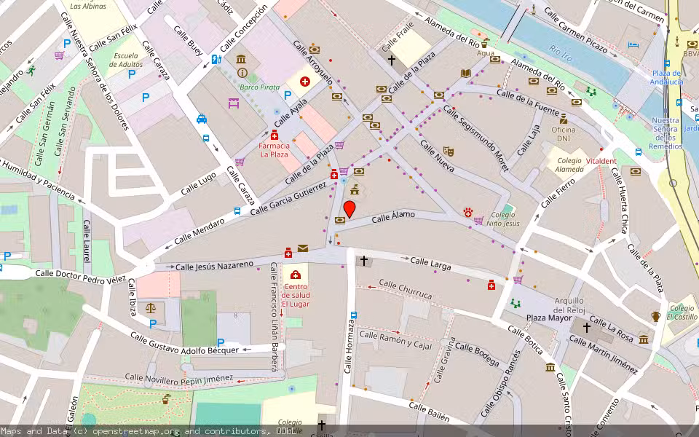Image resolution: width=699 pixels, height=437 pixels.
Task: Click the Centro de salud El Lugar icon
Action: (296, 275)
